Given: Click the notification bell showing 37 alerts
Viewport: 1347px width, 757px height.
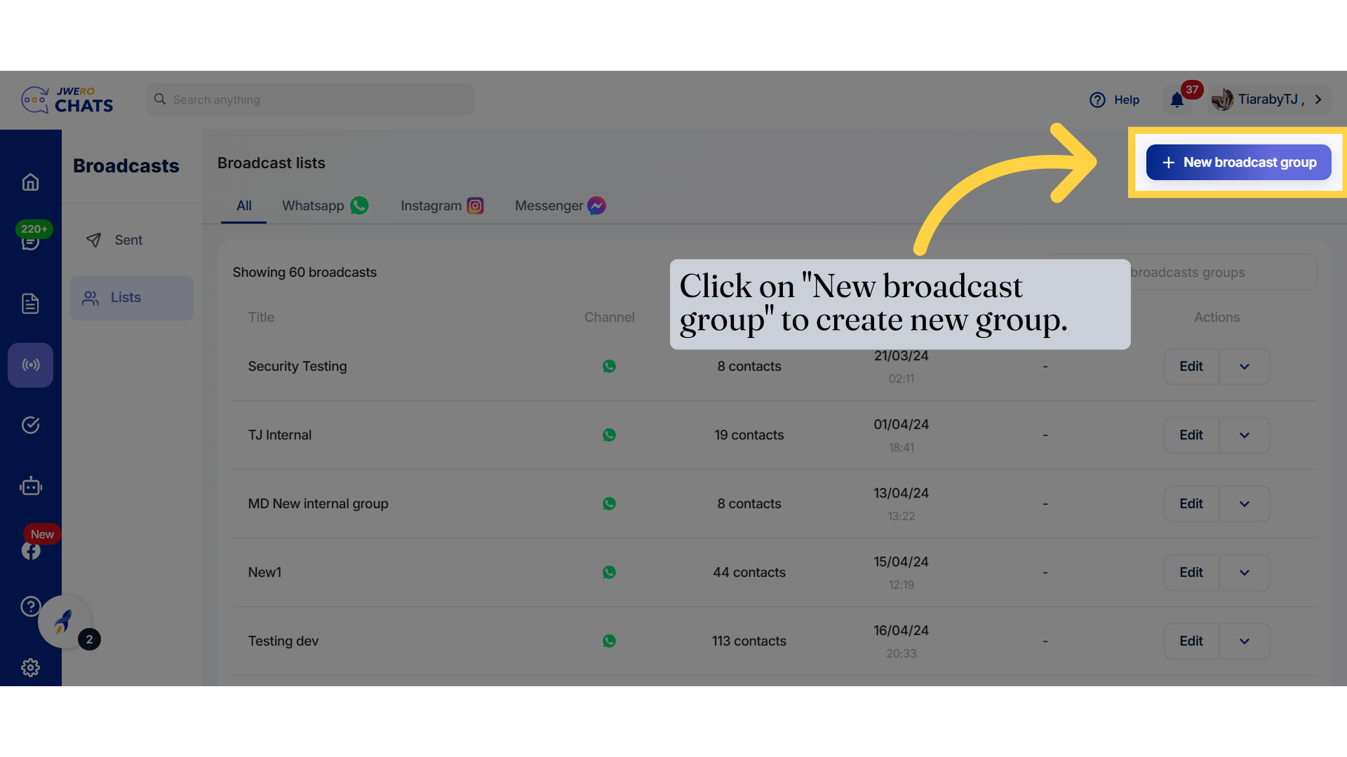Looking at the screenshot, I should [x=1177, y=100].
